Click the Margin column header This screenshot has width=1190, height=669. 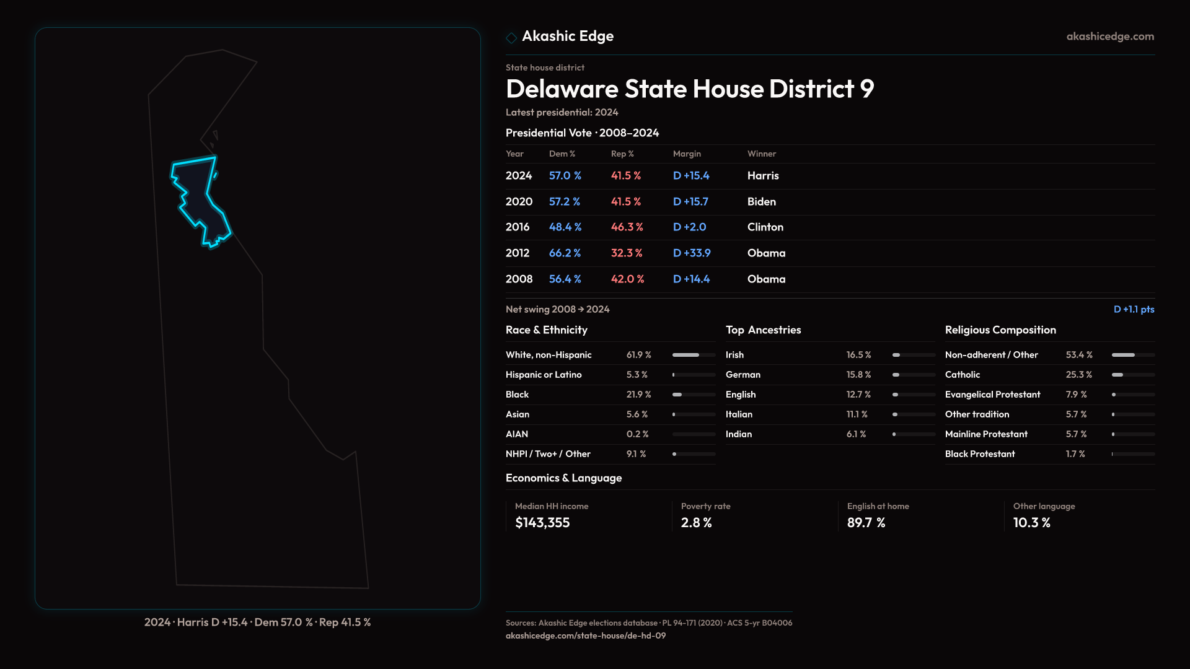click(x=687, y=154)
